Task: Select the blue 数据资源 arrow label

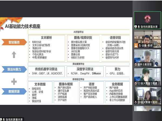Action: point(14,91)
